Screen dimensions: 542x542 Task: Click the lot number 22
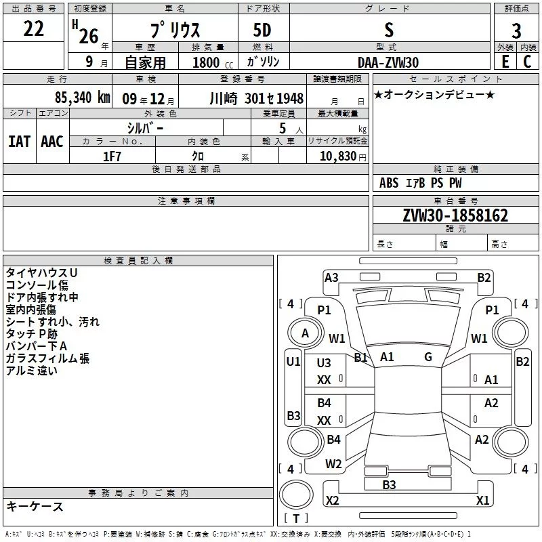34,30
